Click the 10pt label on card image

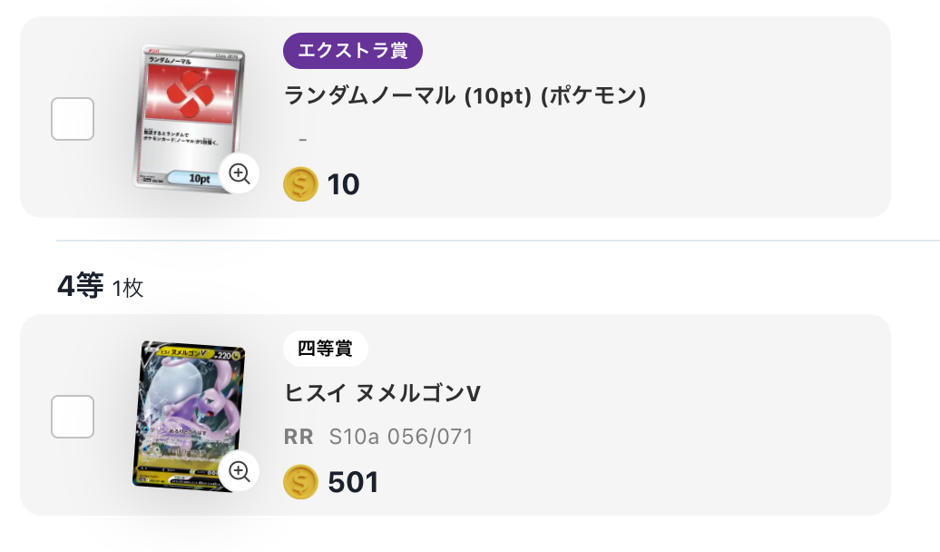[200, 179]
